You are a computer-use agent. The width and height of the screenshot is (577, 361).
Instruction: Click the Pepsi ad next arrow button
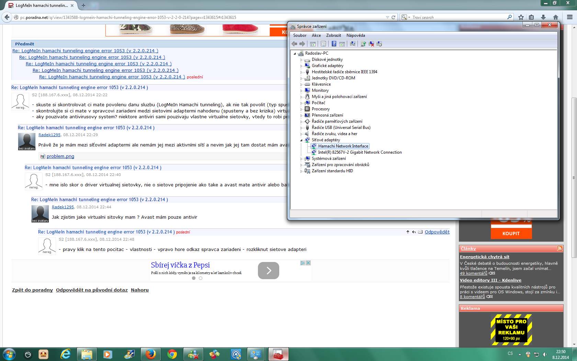tap(269, 271)
